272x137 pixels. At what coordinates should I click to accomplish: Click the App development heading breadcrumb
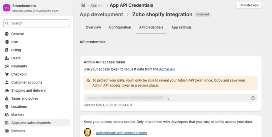pos(101,15)
